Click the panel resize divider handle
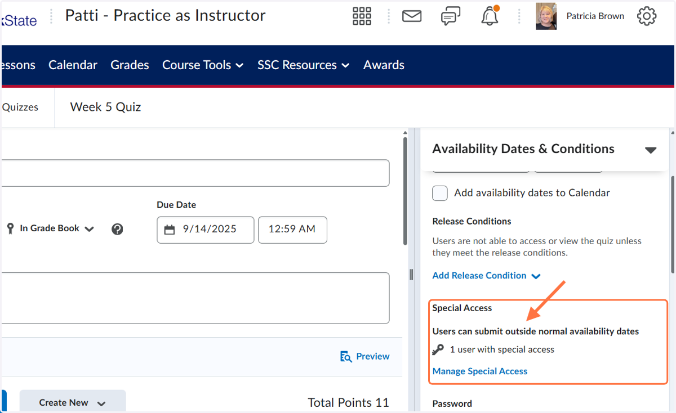Screen dimensions: 676x413 click(x=412, y=274)
